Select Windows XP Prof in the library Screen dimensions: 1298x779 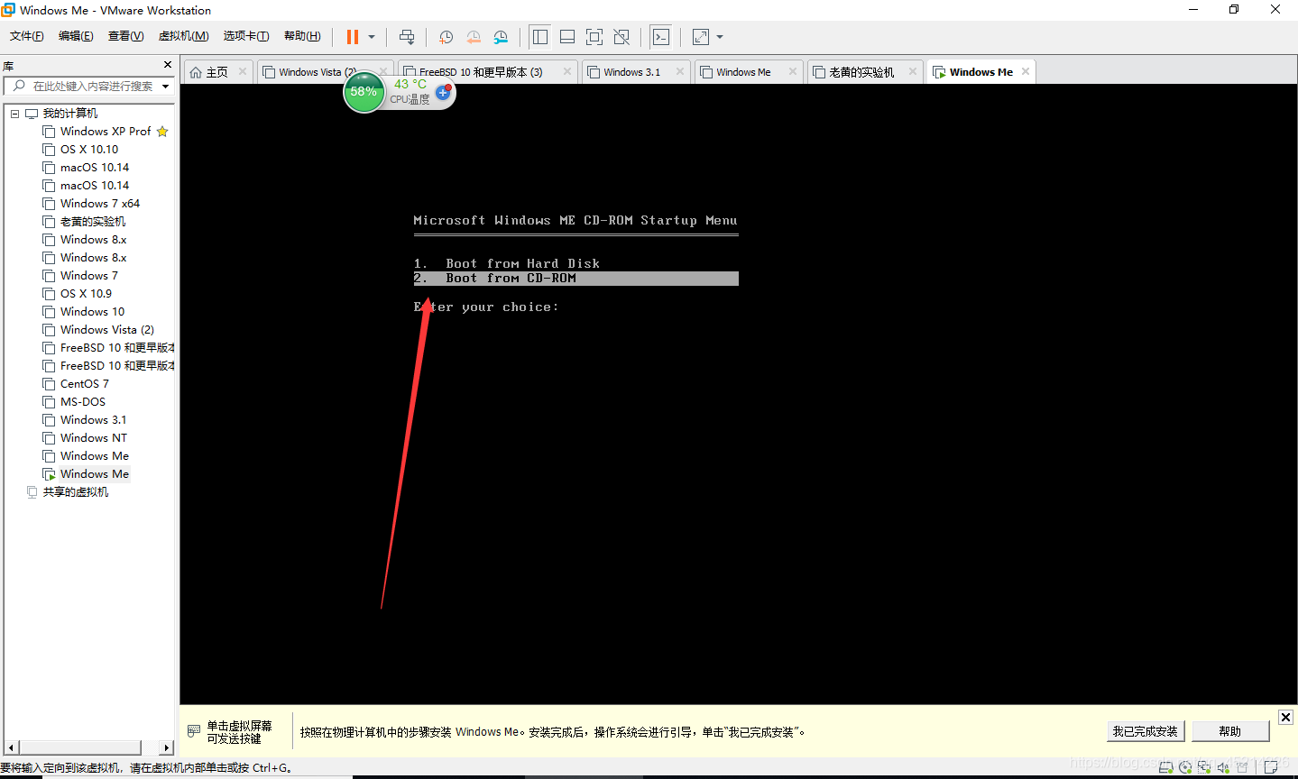click(x=106, y=132)
